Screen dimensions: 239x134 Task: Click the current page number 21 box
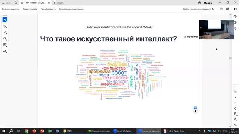click(x=235, y=86)
